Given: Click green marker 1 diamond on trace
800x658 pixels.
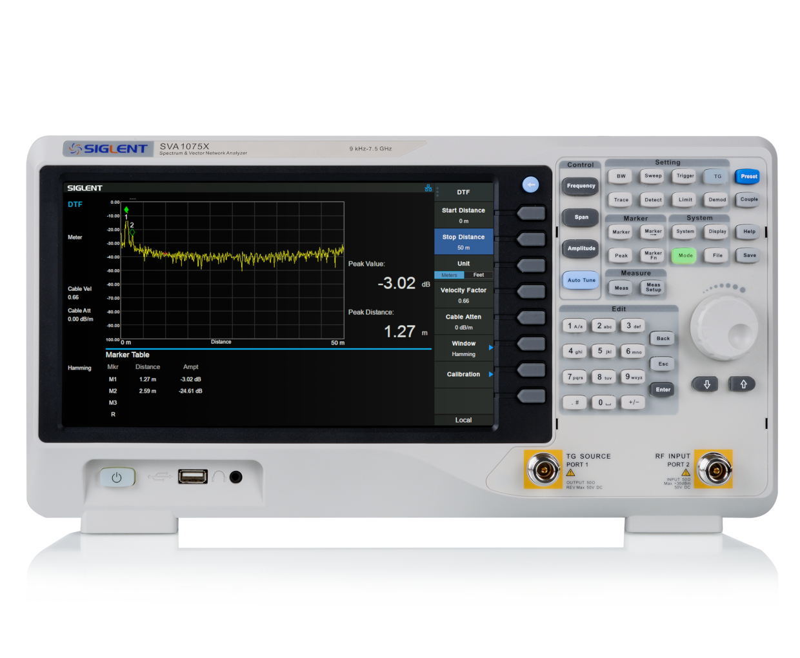Looking at the screenshot, I should 126,210.
